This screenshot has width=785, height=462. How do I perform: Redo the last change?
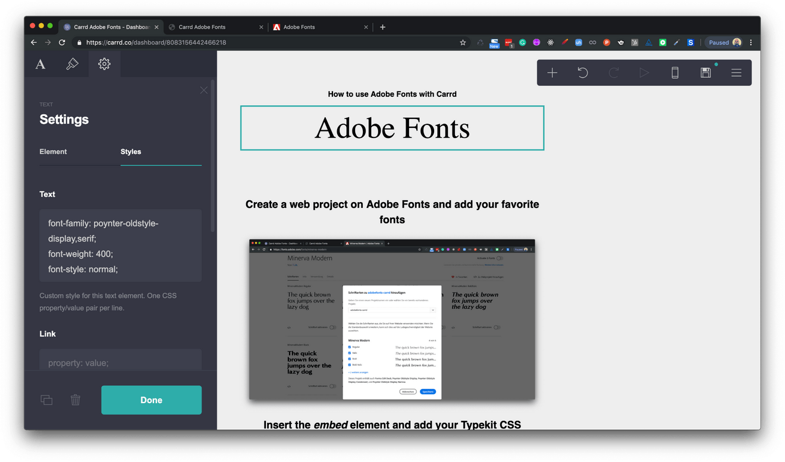coord(614,72)
